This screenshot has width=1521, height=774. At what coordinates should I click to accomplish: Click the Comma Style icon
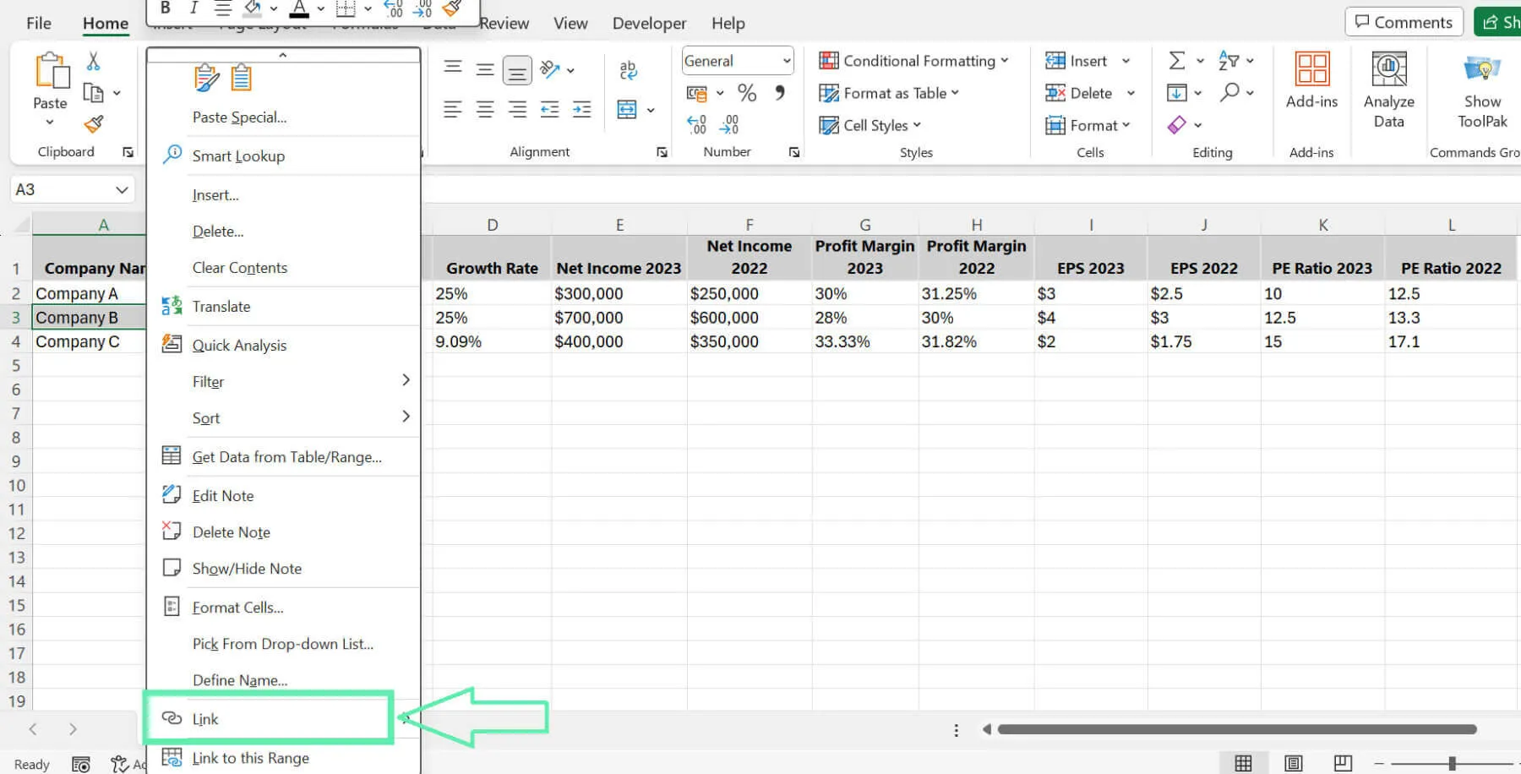[x=780, y=92]
